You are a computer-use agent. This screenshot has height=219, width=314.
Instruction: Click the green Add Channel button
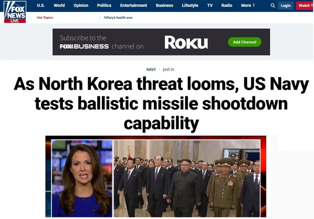click(x=244, y=42)
